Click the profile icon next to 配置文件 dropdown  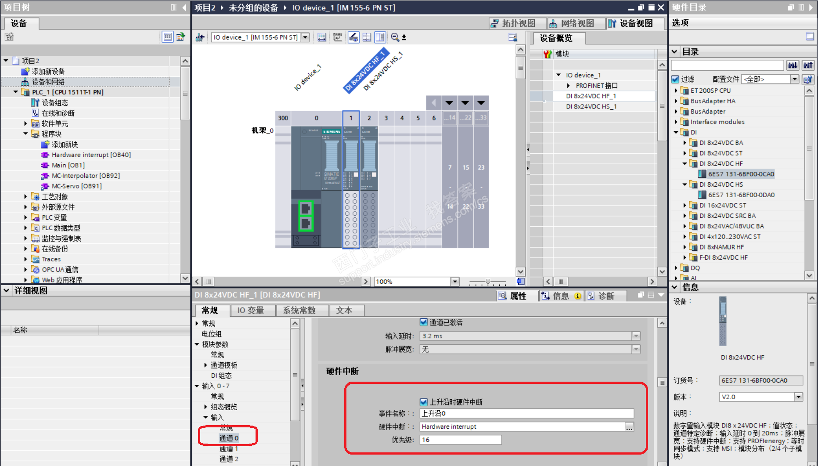tap(808, 79)
